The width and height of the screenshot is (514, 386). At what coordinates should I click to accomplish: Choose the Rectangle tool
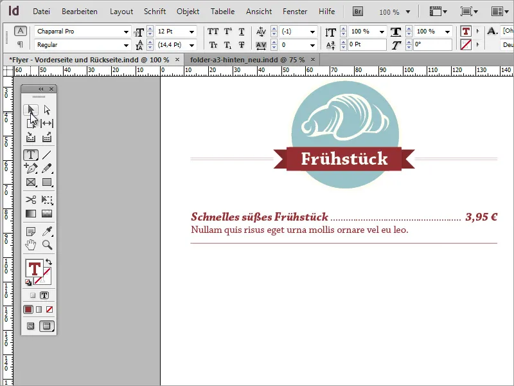click(x=47, y=182)
